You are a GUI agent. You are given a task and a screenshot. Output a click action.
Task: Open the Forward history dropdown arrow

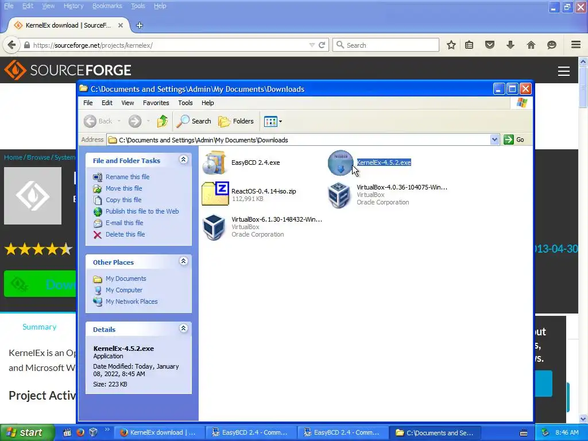148,121
